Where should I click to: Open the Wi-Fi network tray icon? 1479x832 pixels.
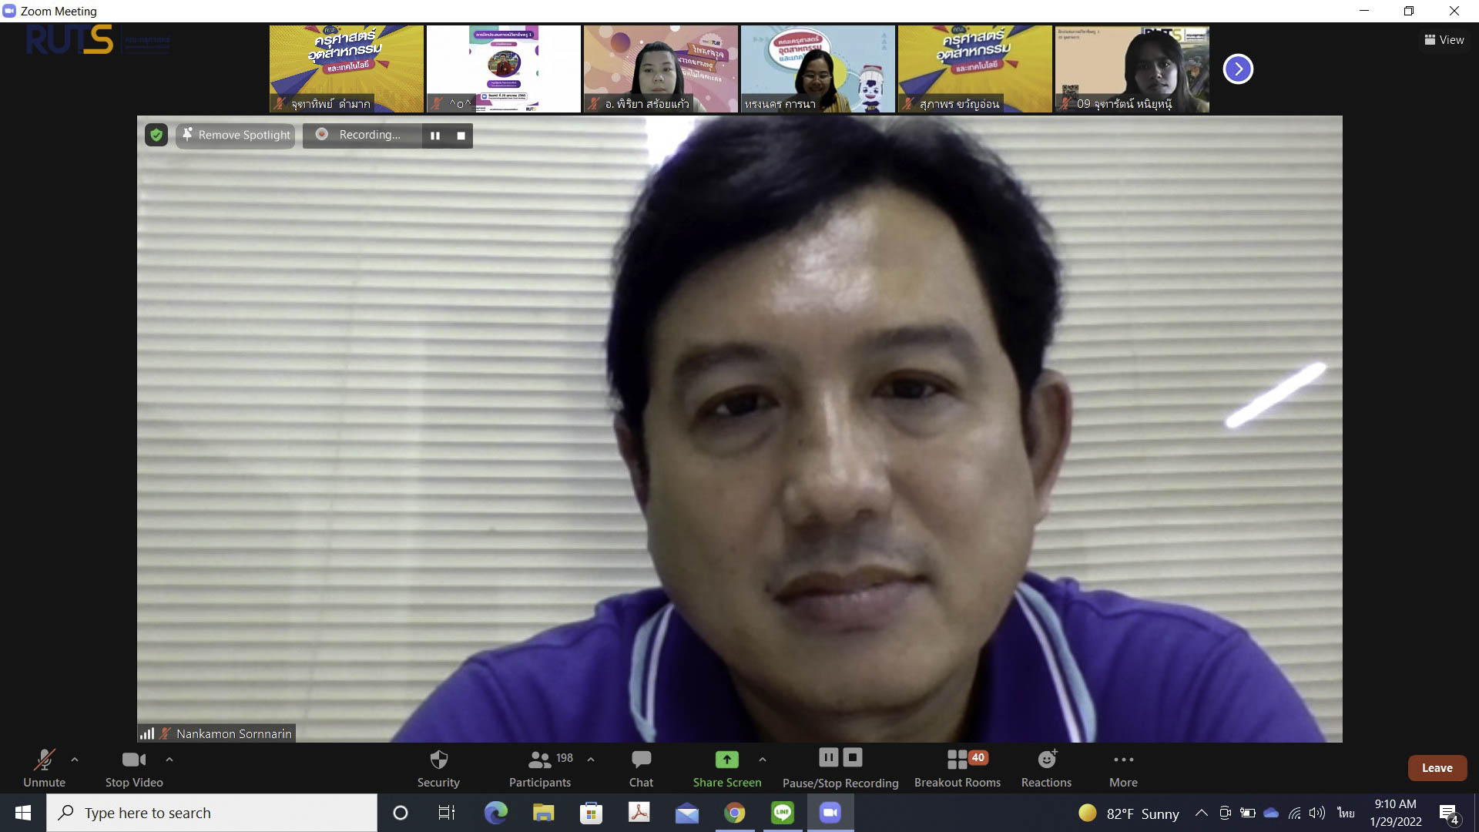pyautogui.click(x=1294, y=813)
